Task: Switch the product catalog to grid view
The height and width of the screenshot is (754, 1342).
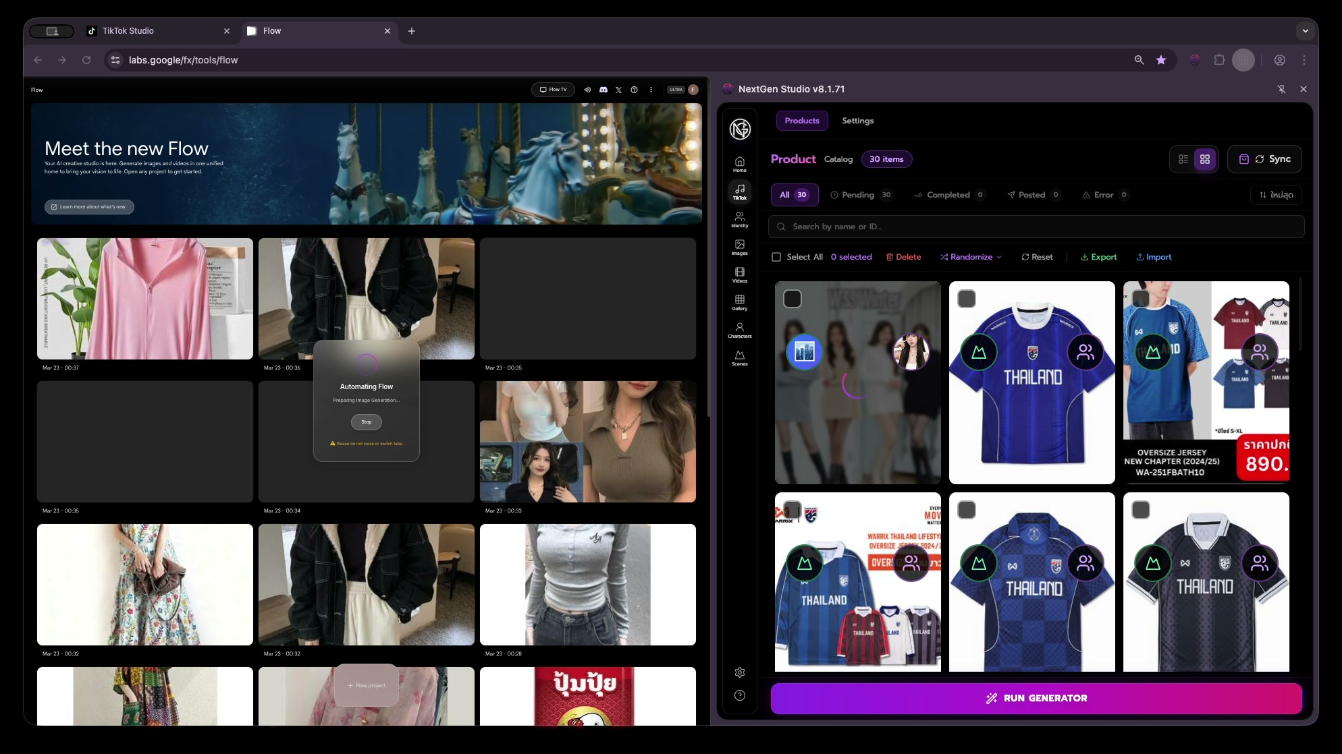Action: tap(1205, 159)
